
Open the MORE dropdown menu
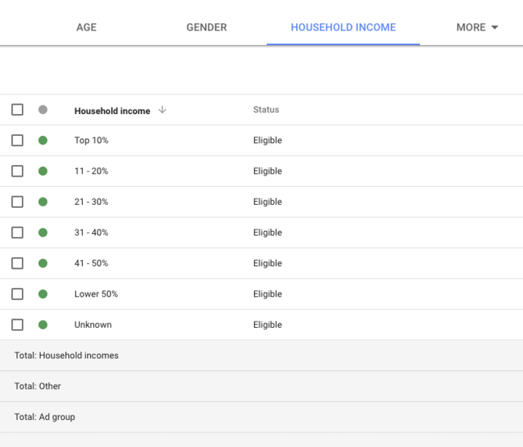(477, 28)
